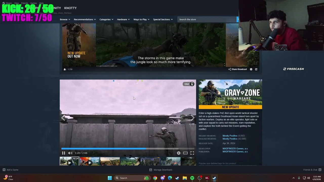The width and height of the screenshot is (324, 182).
Task: Switch to the active Steam taskbar icon
Action: pos(214,178)
